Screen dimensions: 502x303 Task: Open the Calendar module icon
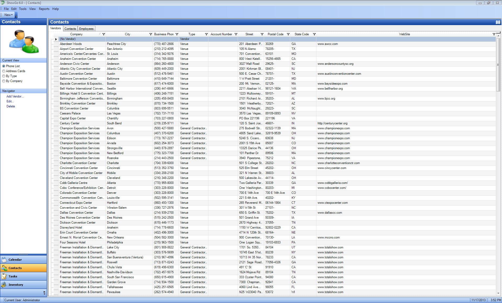coord(4,260)
